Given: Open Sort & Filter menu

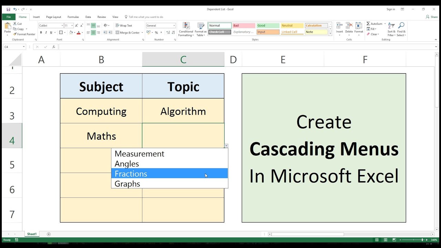Looking at the screenshot, I should [391, 30].
